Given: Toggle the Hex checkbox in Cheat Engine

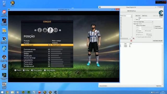Looking at the screenshot, I should (135, 20).
